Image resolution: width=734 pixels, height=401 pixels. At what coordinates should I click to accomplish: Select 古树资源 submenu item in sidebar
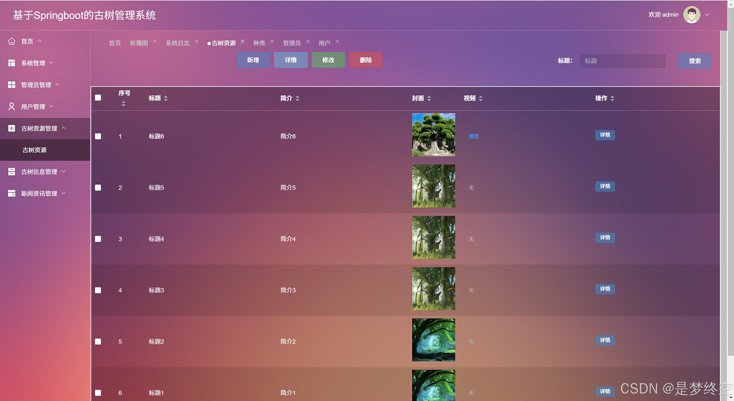[45, 150]
